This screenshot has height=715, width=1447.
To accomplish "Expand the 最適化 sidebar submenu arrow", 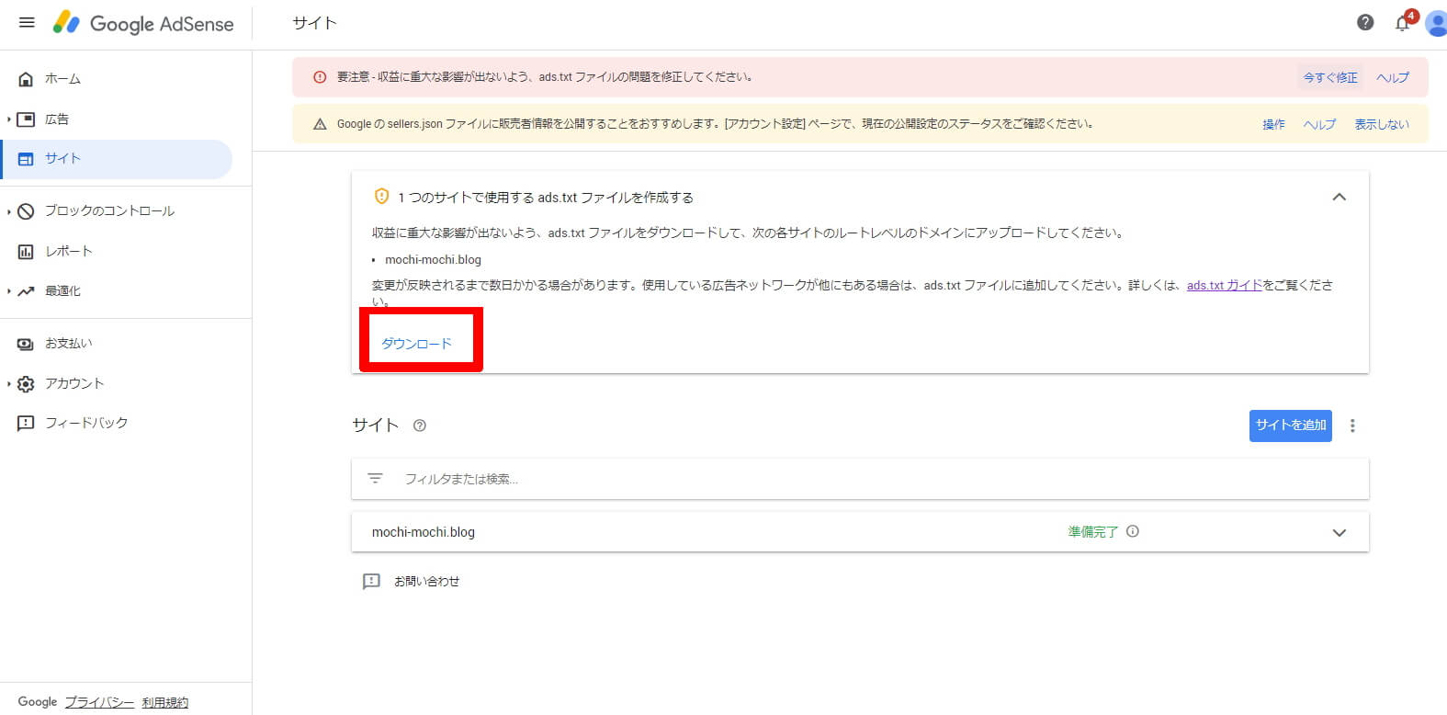I will [x=8, y=291].
